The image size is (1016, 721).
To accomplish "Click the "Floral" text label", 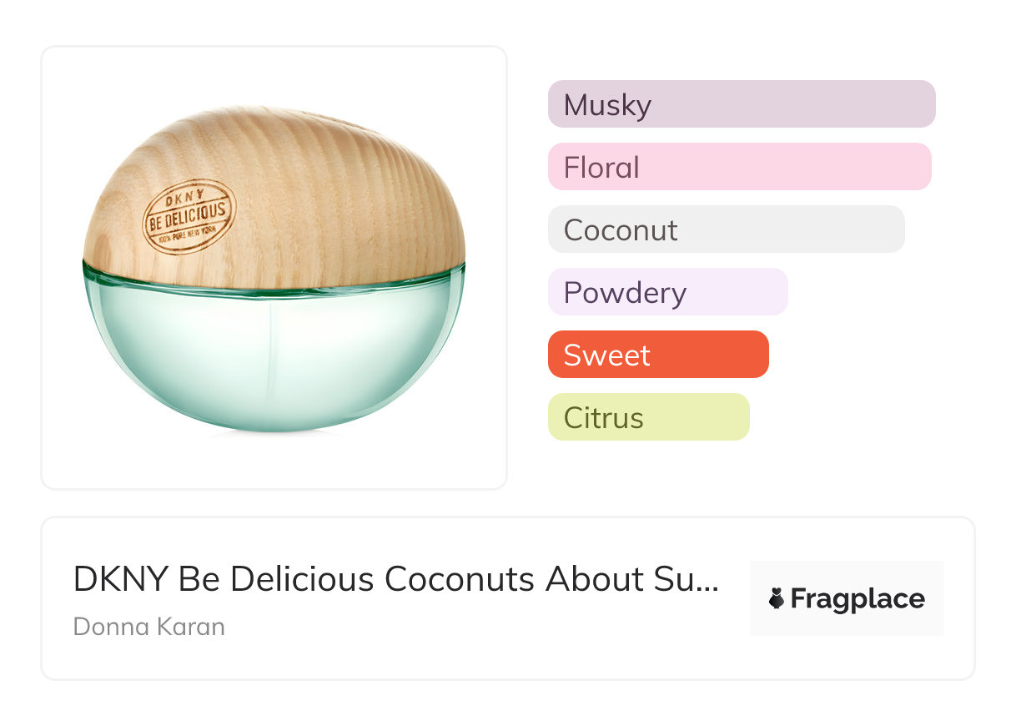I will coord(601,168).
